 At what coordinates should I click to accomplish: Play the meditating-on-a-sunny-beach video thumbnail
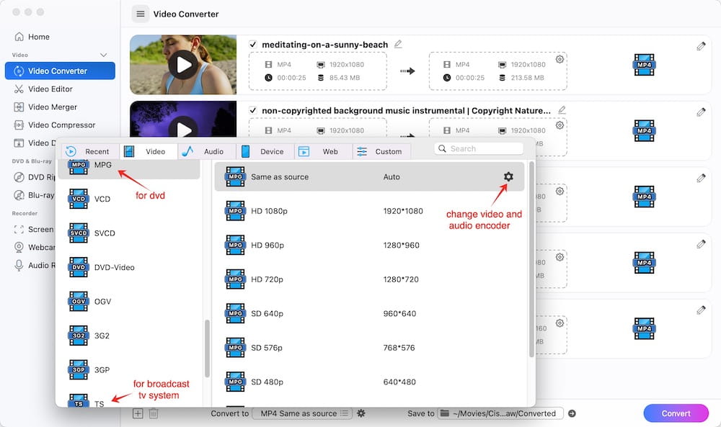(x=183, y=65)
